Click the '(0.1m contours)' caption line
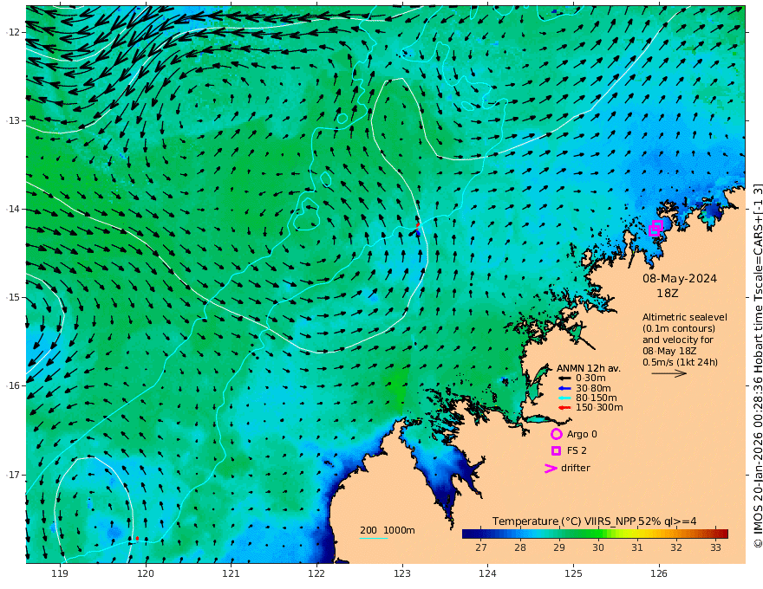 678,328
